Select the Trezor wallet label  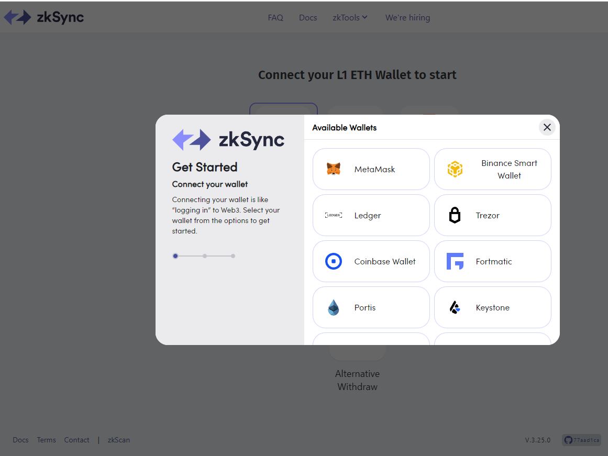tap(488, 216)
